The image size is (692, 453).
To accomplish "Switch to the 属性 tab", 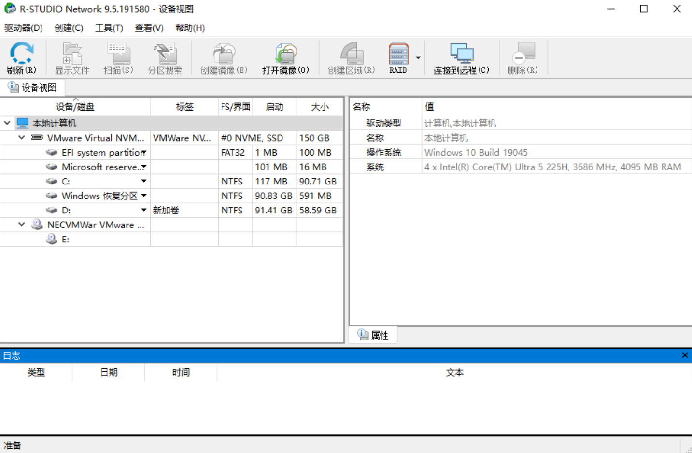I will point(373,335).
